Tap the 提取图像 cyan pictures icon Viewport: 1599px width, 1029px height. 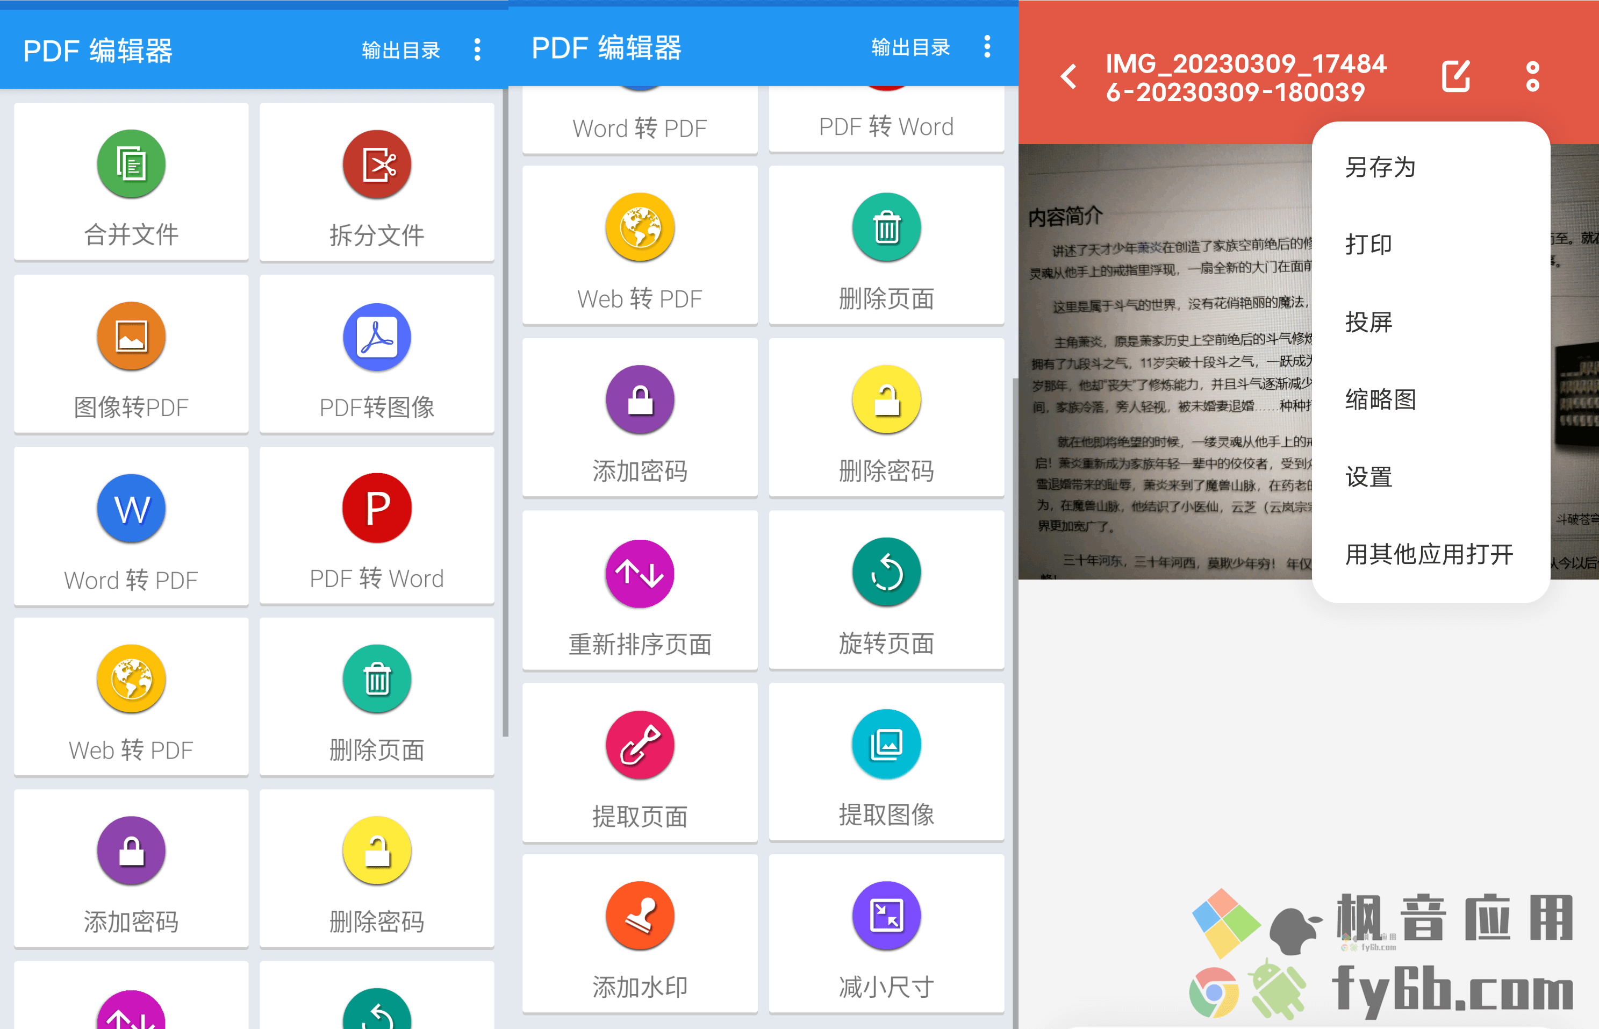(886, 744)
